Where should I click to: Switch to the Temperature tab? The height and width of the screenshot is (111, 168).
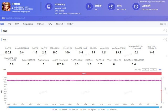tap(28, 24)
